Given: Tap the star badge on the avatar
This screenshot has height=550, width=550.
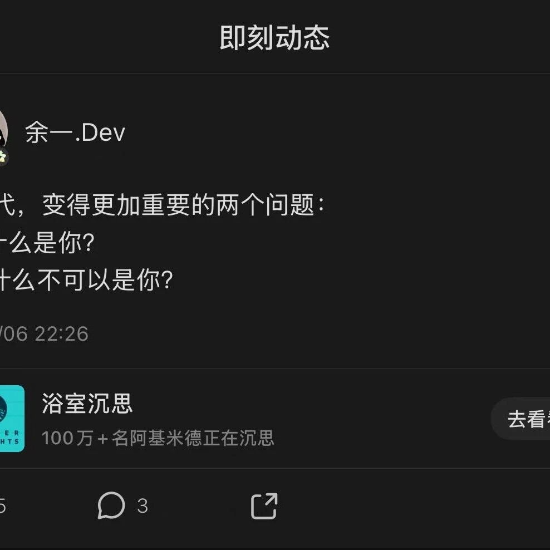Looking at the screenshot, I should pyautogui.click(x=3, y=157).
